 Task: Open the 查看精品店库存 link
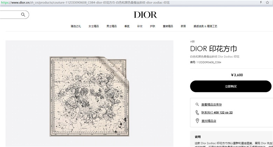click(211, 105)
